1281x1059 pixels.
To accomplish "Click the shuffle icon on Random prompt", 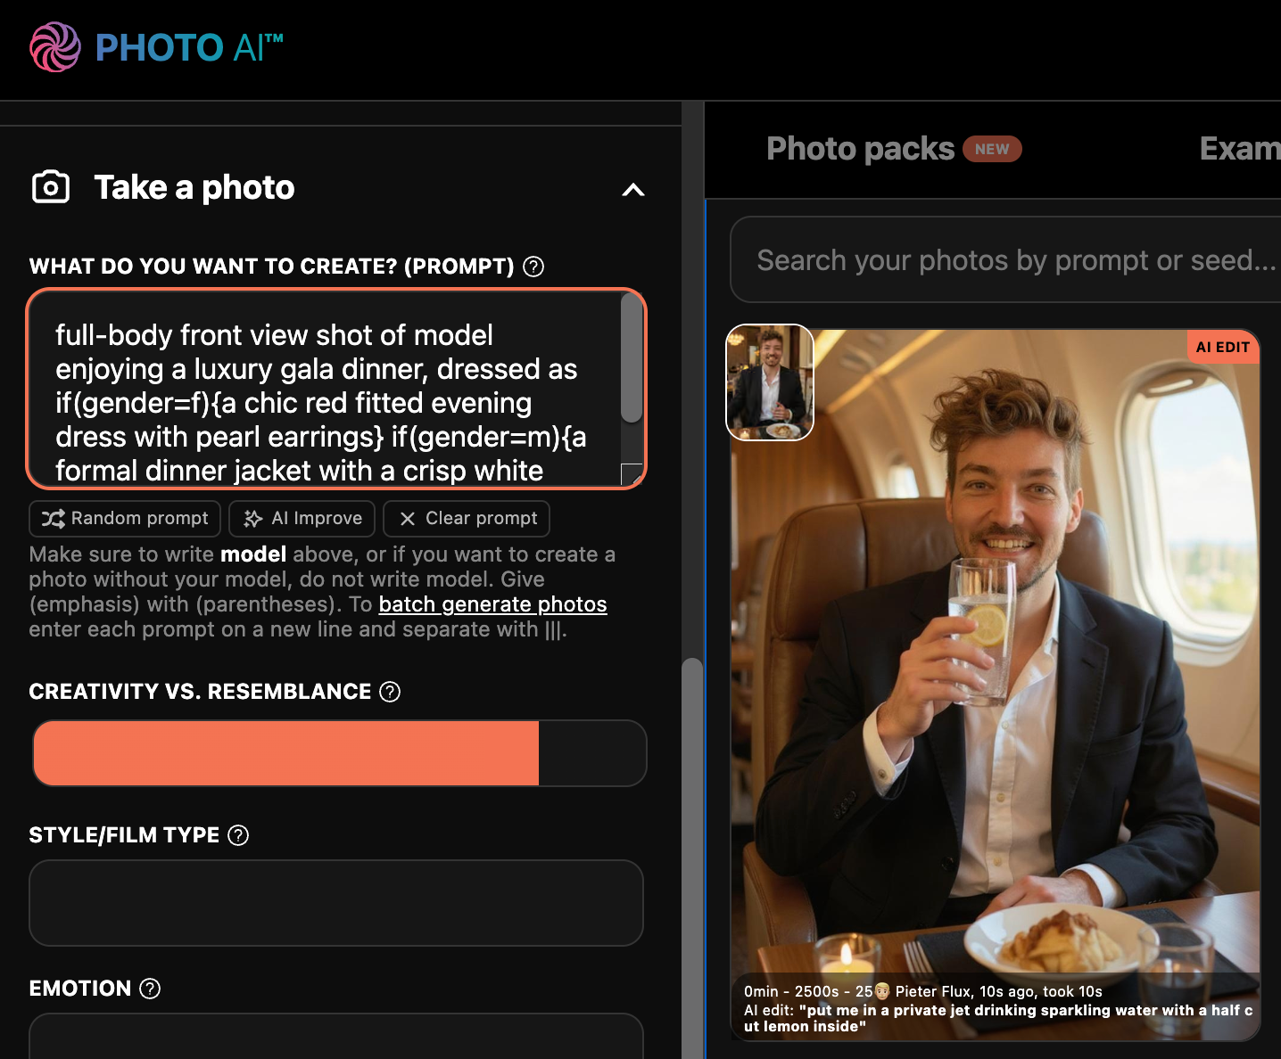I will pyautogui.click(x=54, y=519).
